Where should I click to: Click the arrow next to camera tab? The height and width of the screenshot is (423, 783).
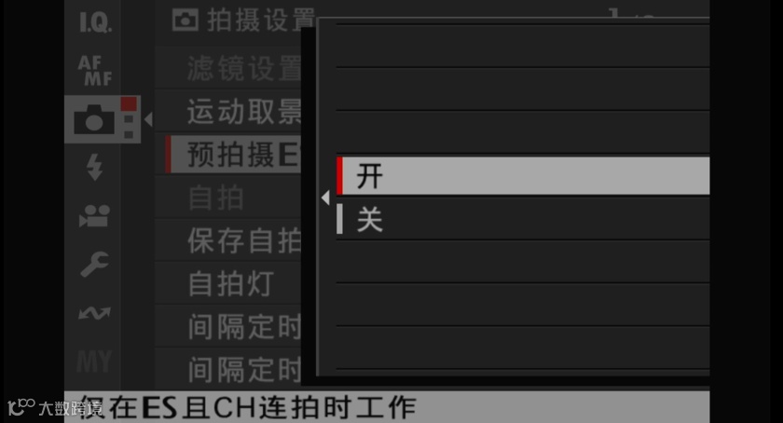click(x=148, y=120)
